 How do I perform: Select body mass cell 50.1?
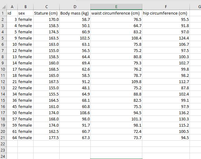(x=75, y=26)
